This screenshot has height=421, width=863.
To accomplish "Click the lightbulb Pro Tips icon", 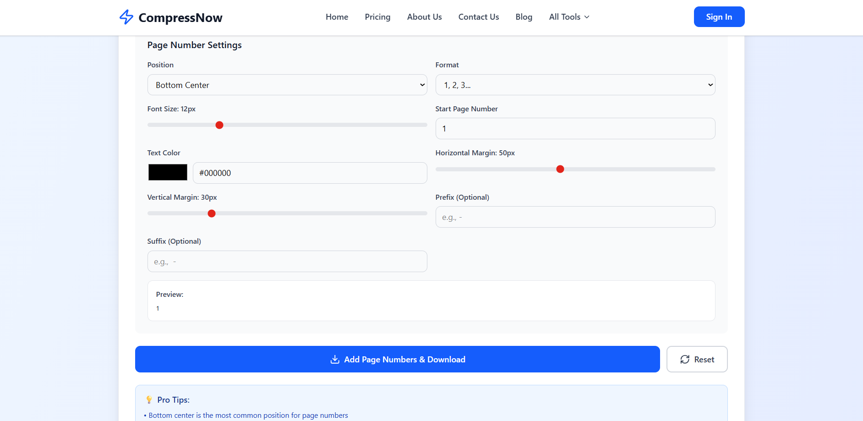I will [149, 399].
